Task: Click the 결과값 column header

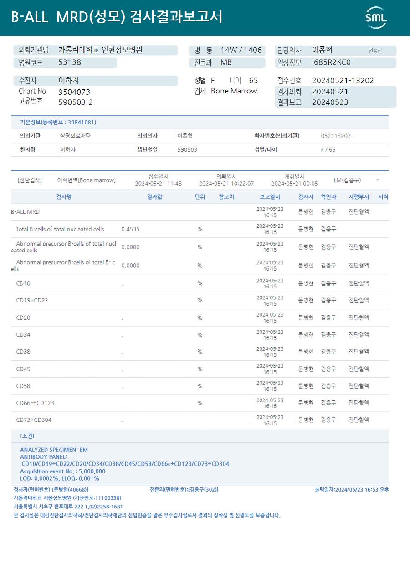Action: coord(154,197)
